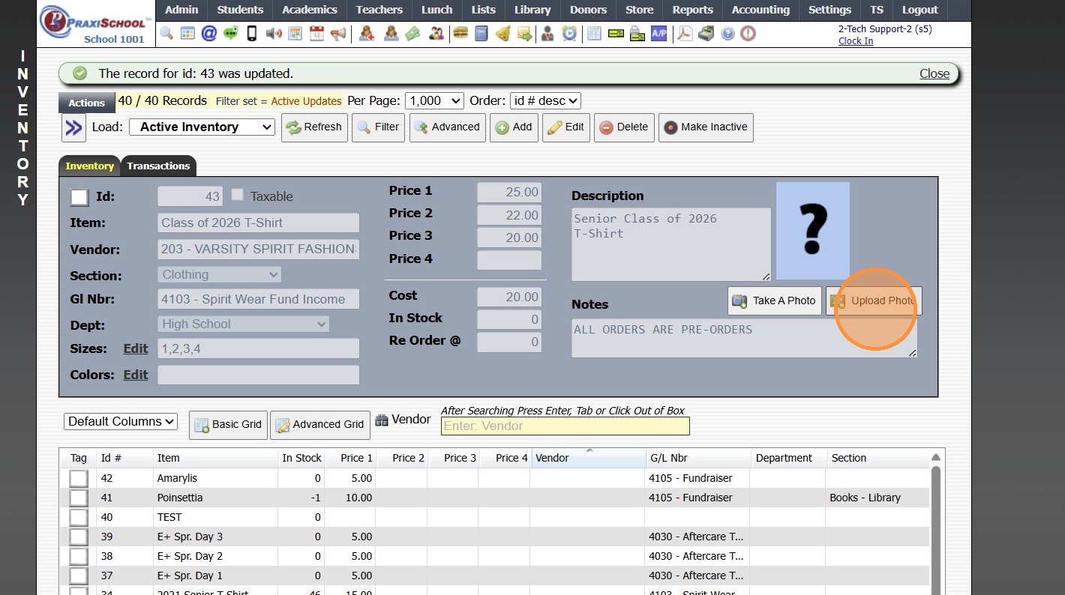Open the A/P accounts payable icon
1065x595 pixels.
click(658, 34)
